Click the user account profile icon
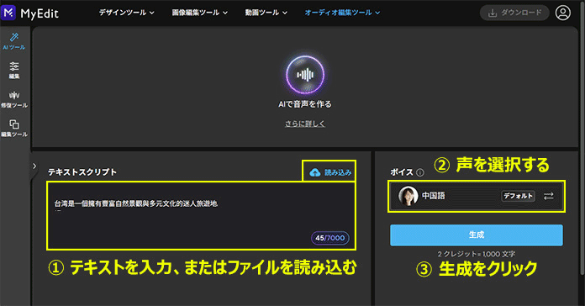This screenshot has width=585, height=306. (562, 13)
